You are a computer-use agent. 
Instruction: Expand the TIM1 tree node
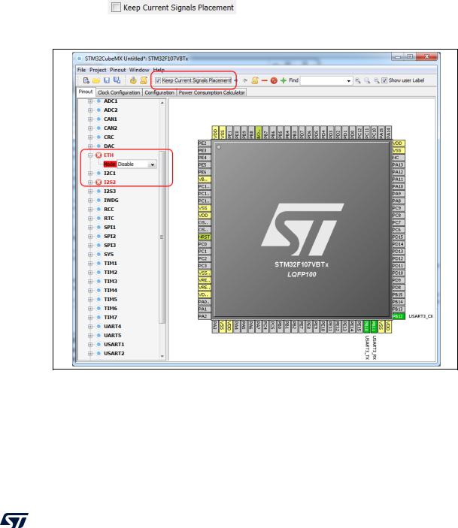[x=90, y=264]
